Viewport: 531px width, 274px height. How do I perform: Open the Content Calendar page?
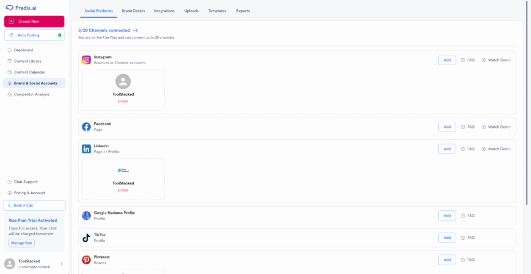point(29,73)
